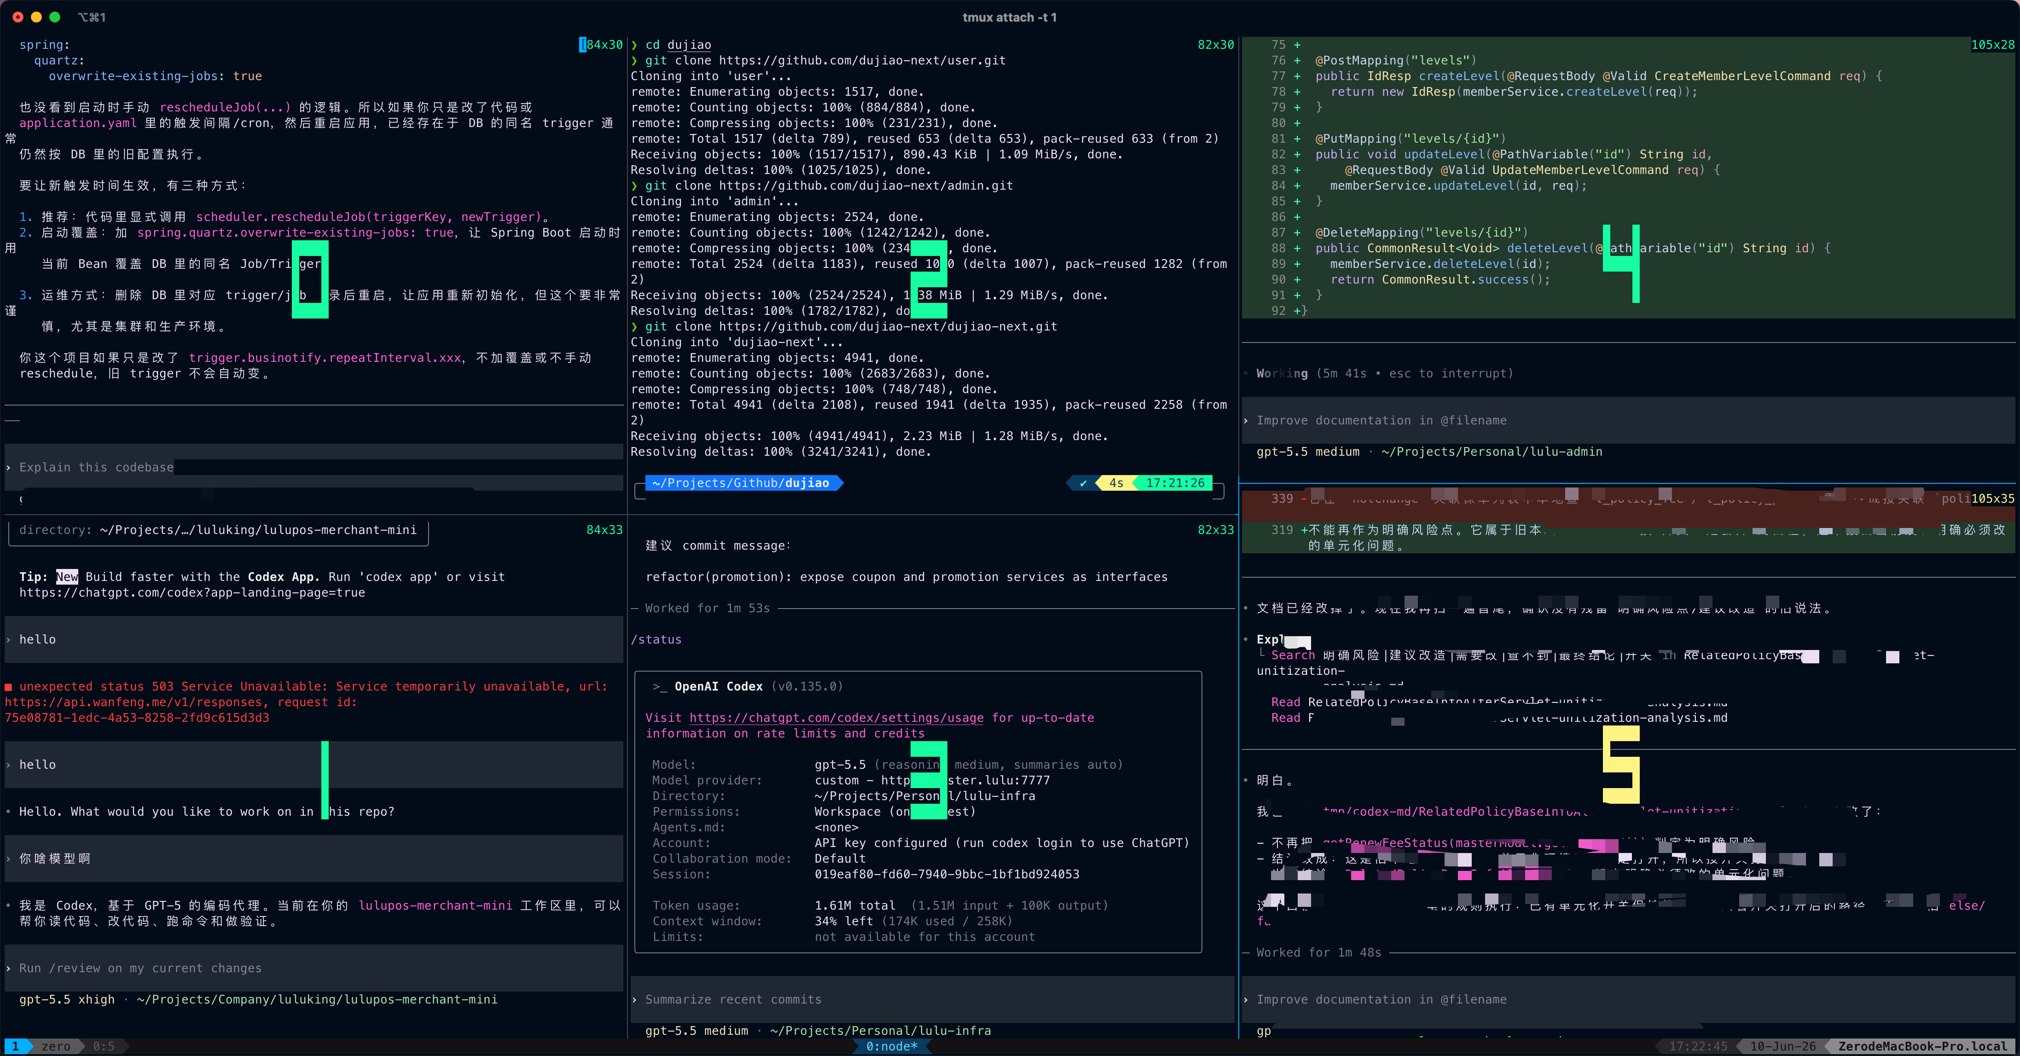The width and height of the screenshot is (2020, 1056).
Task: Focus the 'Explain this codebase' prompt input
Action: [x=313, y=467]
